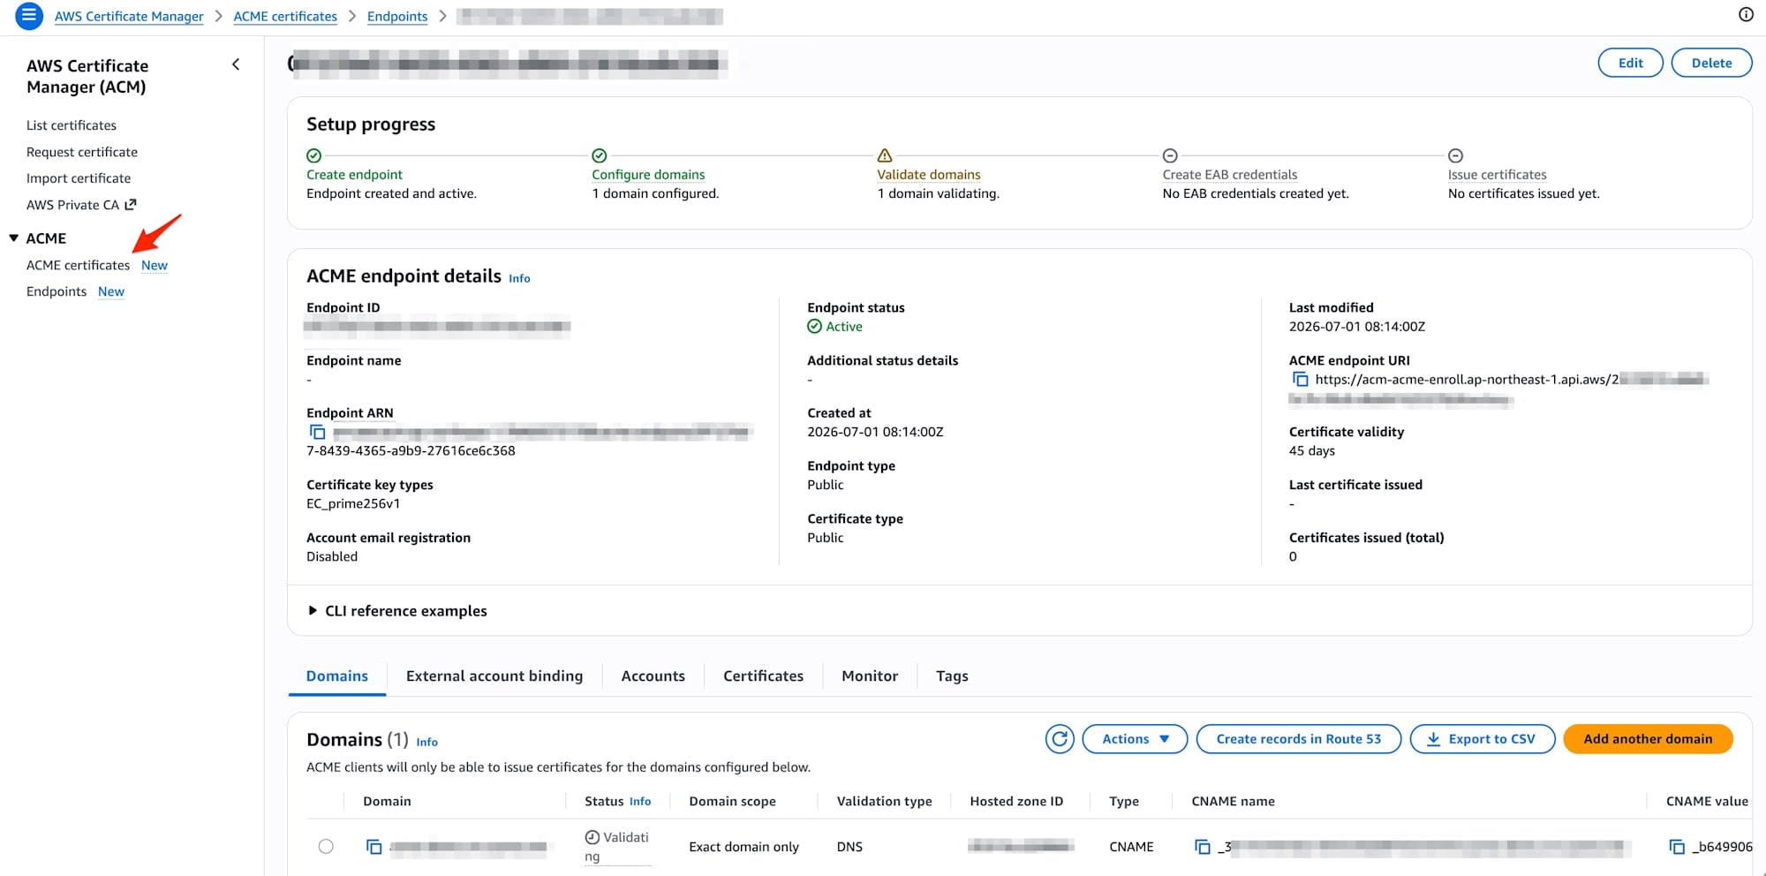The image size is (1766, 876).
Task: Go to Endpoints breadcrumb
Action: [397, 16]
